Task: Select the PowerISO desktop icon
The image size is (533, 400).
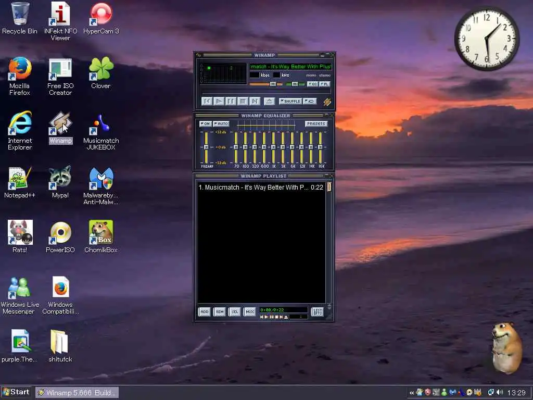Action: 60,236
